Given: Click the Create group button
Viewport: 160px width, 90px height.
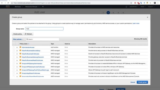Looking at the screenshot, I should [x=142, y=82].
